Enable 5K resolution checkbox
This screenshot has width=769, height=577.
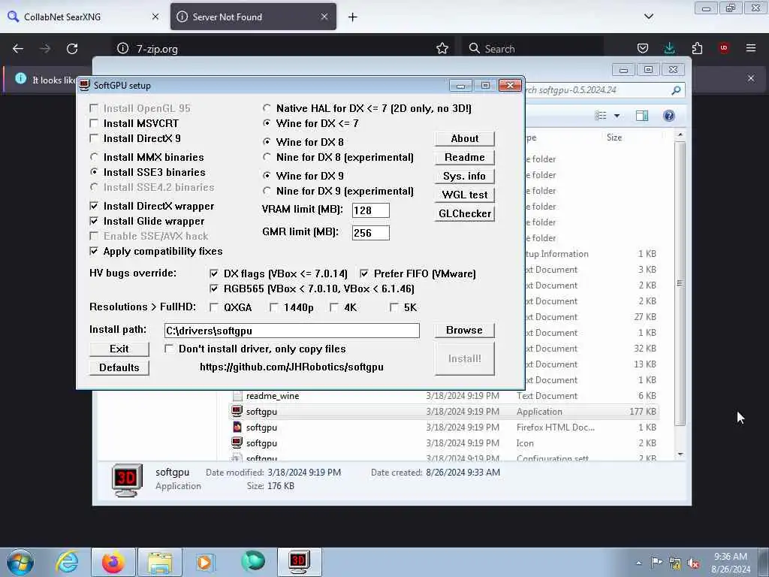[394, 307]
